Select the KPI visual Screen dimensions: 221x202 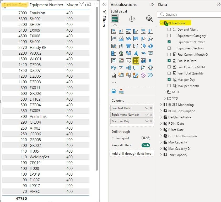[121, 61]
